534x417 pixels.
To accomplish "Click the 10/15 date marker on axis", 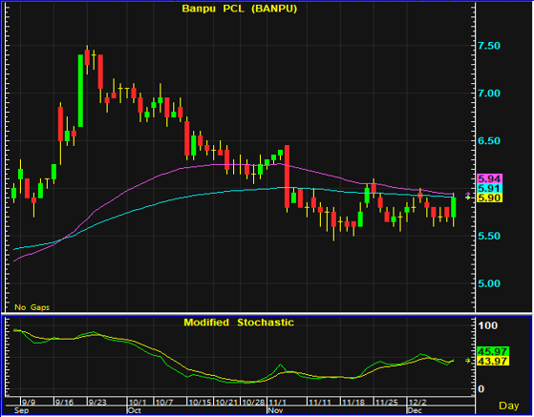I will pyautogui.click(x=200, y=403).
